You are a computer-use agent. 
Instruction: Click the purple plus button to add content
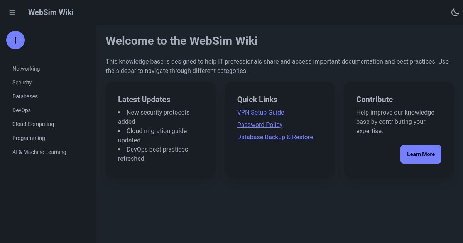[x=15, y=40]
